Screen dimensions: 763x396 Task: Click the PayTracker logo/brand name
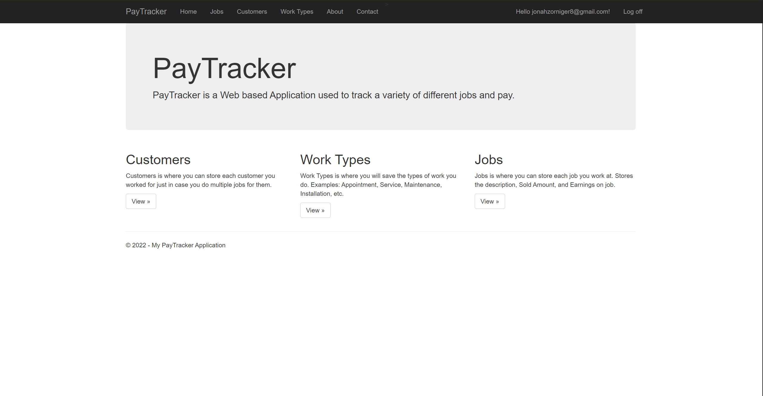pyautogui.click(x=146, y=12)
